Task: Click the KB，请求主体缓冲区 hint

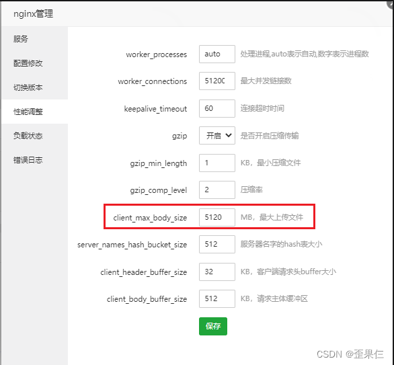Action: 274,298
